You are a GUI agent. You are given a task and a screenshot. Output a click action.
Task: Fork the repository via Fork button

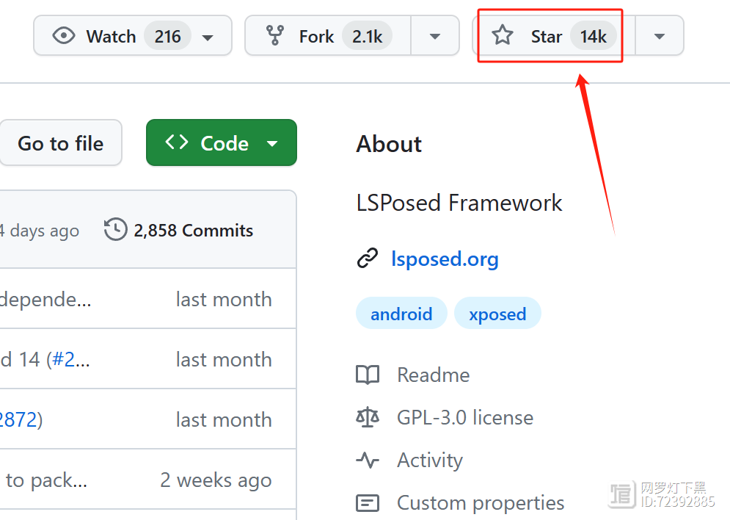coord(328,36)
